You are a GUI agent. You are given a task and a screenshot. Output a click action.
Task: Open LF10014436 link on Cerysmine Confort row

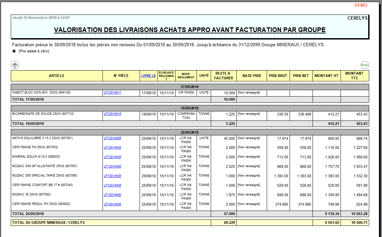tap(112, 185)
